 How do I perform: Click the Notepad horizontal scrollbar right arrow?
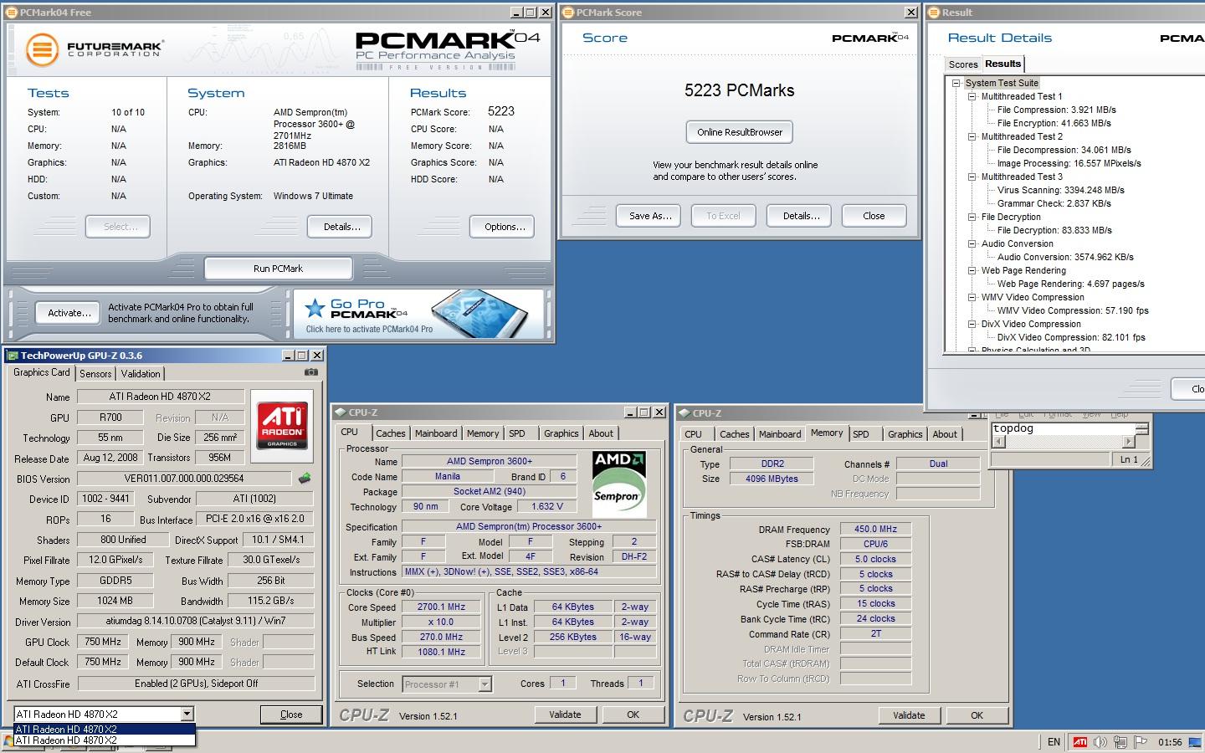coord(1128,442)
